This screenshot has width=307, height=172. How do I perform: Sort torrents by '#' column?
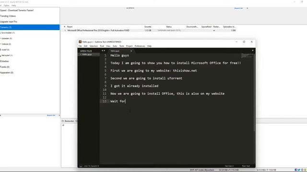coord(64,27)
